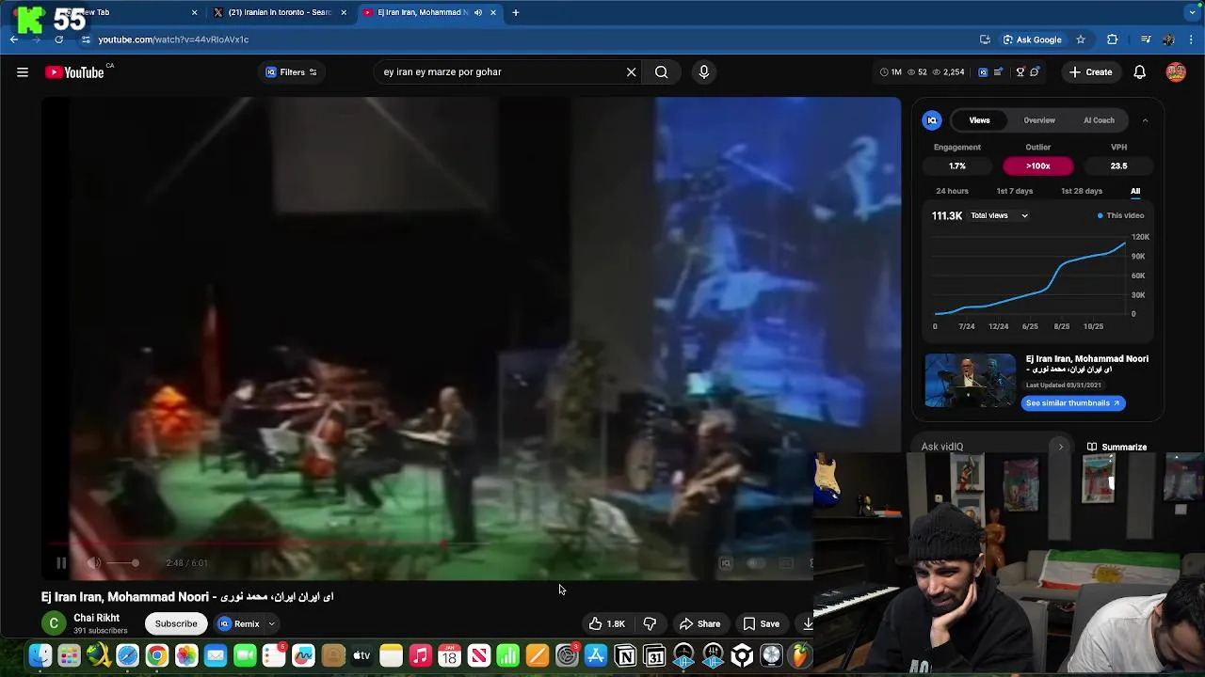Viewport: 1205px width, 677px height.
Task: Open Finder from the Dock
Action: [x=40, y=655]
